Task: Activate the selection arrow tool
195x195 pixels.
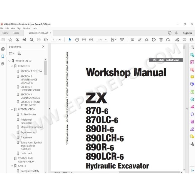Action: 70,40
